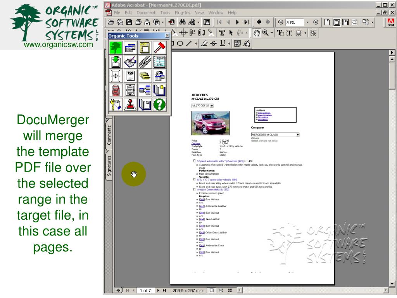Screen dimensions: 397x298
Task: Open the chain link tool in Organic Tools
Action: point(145,62)
